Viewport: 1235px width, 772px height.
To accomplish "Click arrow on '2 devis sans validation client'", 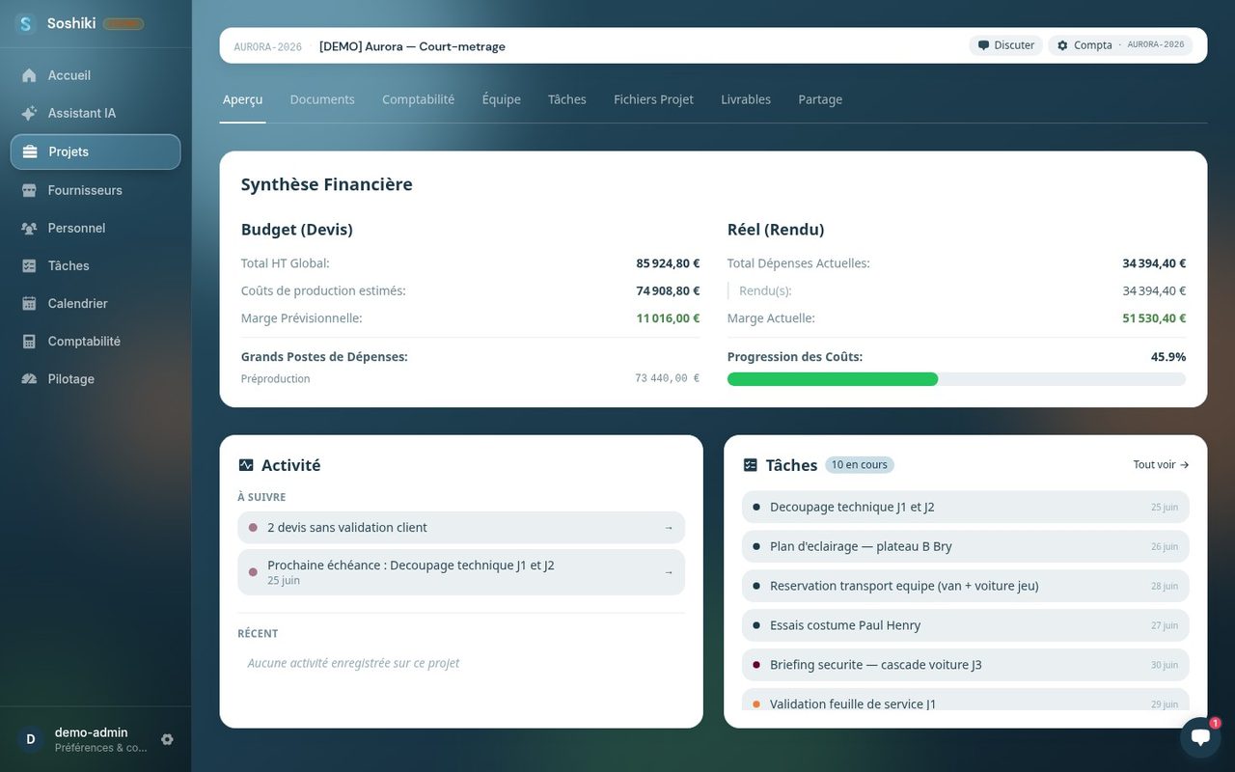I will pos(669,528).
